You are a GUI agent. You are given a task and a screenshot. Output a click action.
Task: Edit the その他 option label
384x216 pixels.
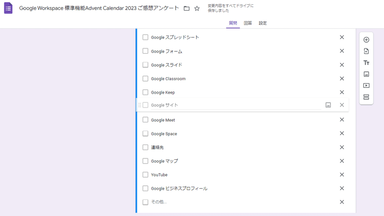(x=159, y=202)
